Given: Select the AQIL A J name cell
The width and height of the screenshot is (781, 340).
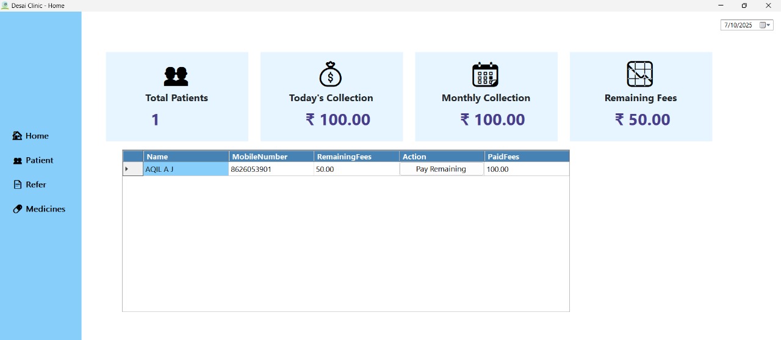Looking at the screenshot, I should 185,169.
